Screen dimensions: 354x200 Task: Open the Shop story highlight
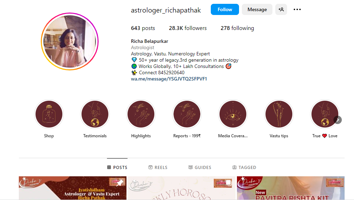pos(49,114)
